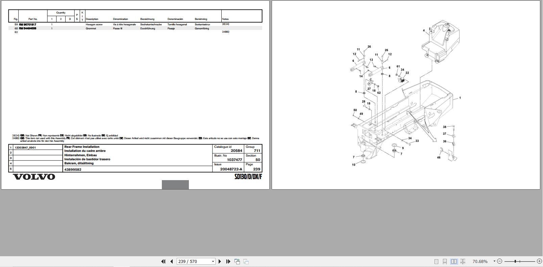Jump to the last page

pos(228,261)
